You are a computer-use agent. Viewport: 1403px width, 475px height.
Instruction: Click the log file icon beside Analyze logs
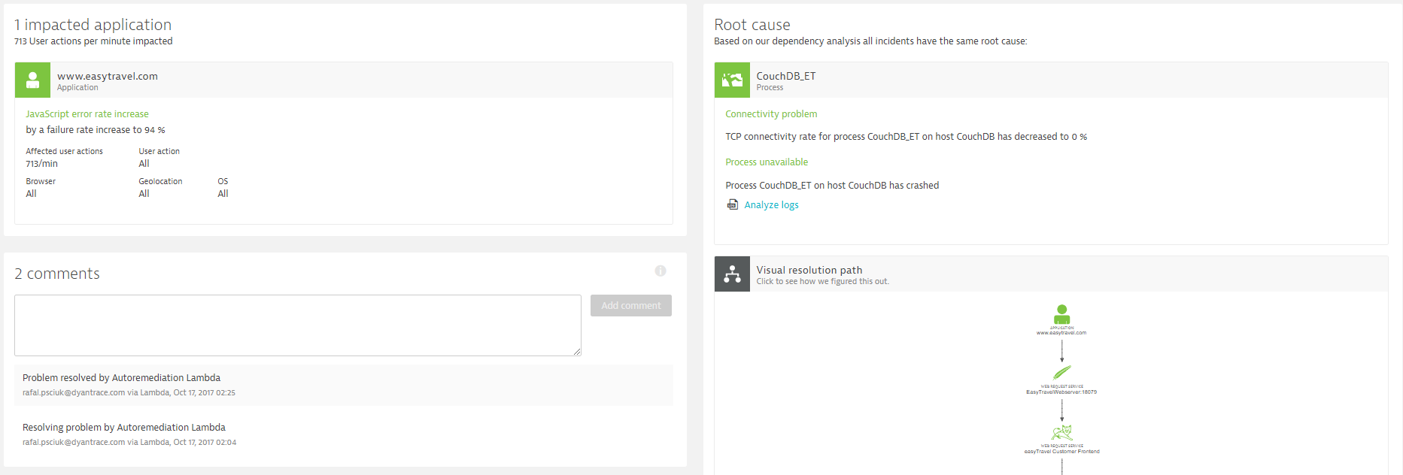tap(732, 204)
